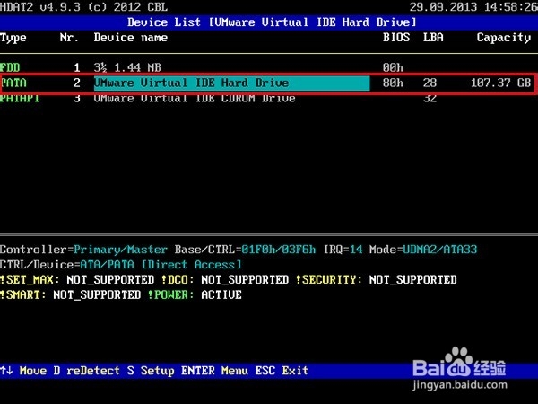This screenshot has width=538, height=404.
Task: Click ENTER Menu in footer
Action: (214, 371)
